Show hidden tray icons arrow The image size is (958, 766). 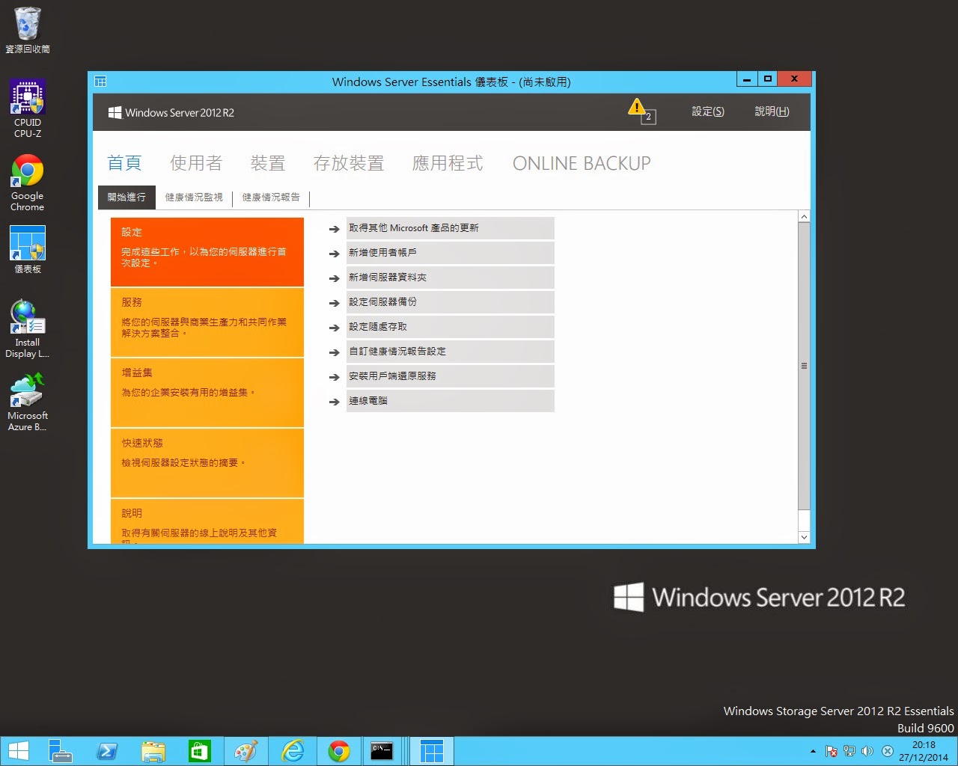[813, 751]
